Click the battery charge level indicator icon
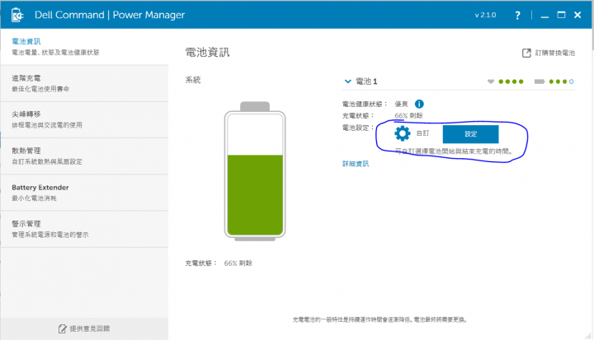This screenshot has width=594, height=340. point(540,82)
